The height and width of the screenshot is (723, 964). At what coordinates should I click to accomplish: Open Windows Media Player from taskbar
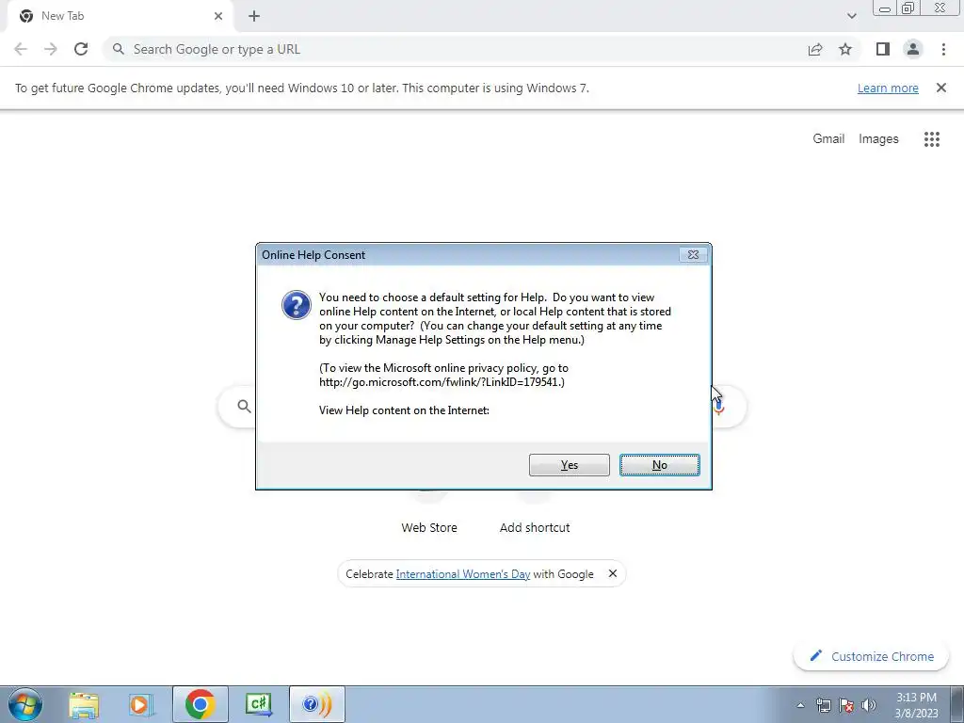point(141,704)
